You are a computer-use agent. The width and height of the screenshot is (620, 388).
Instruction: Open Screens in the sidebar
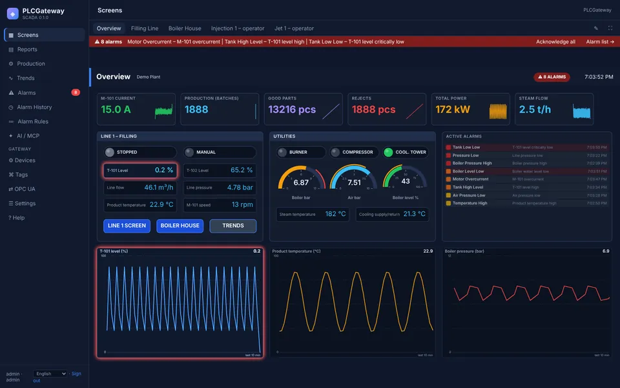(x=45, y=35)
